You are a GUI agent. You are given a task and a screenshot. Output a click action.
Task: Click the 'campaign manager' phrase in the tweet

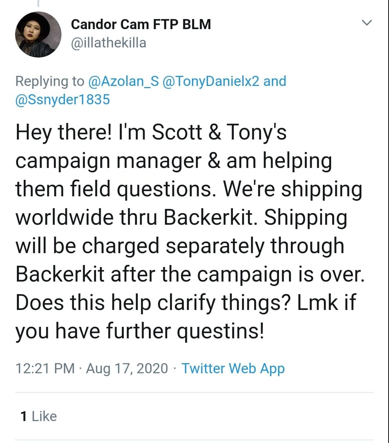108,161
